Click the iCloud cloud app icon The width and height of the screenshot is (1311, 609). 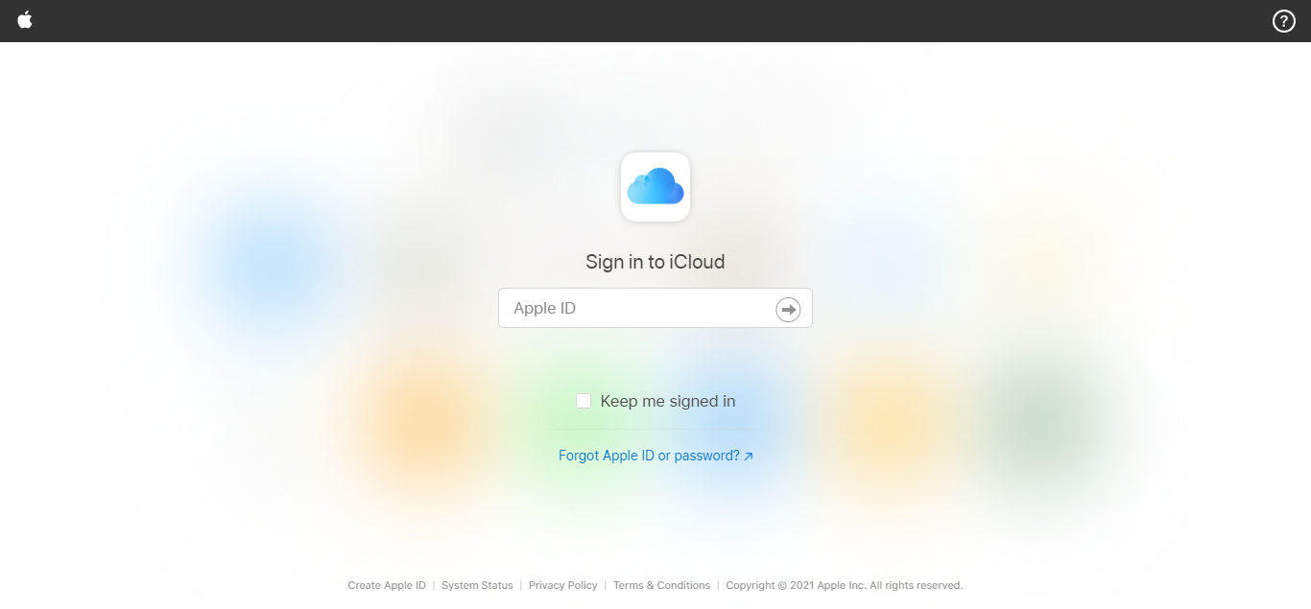(x=655, y=187)
